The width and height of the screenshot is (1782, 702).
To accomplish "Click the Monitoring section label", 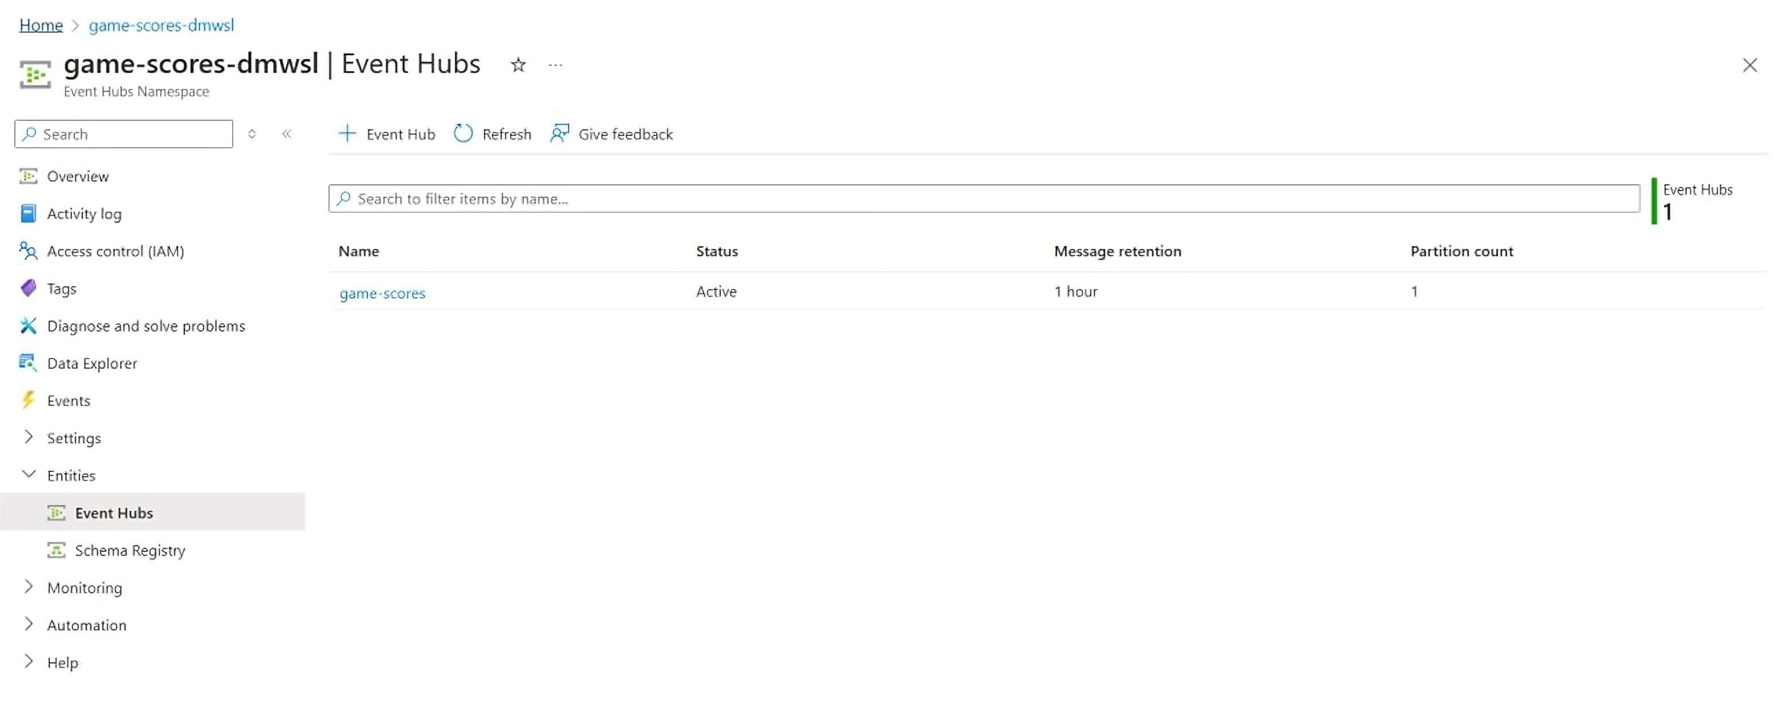I will pos(84,587).
